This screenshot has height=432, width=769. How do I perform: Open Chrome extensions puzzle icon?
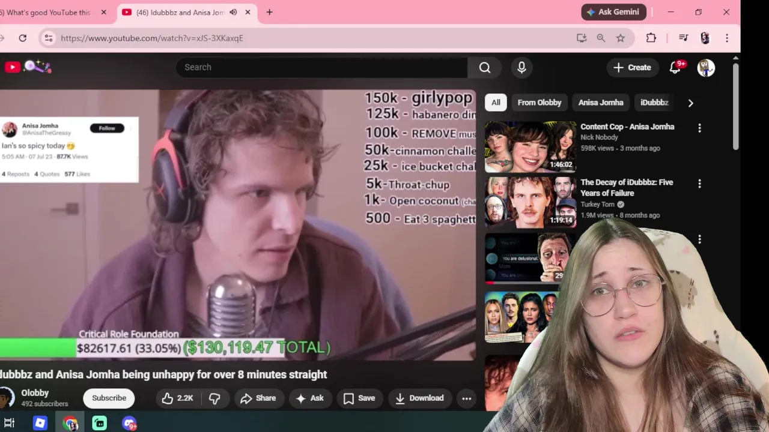[x=651, y=38]
